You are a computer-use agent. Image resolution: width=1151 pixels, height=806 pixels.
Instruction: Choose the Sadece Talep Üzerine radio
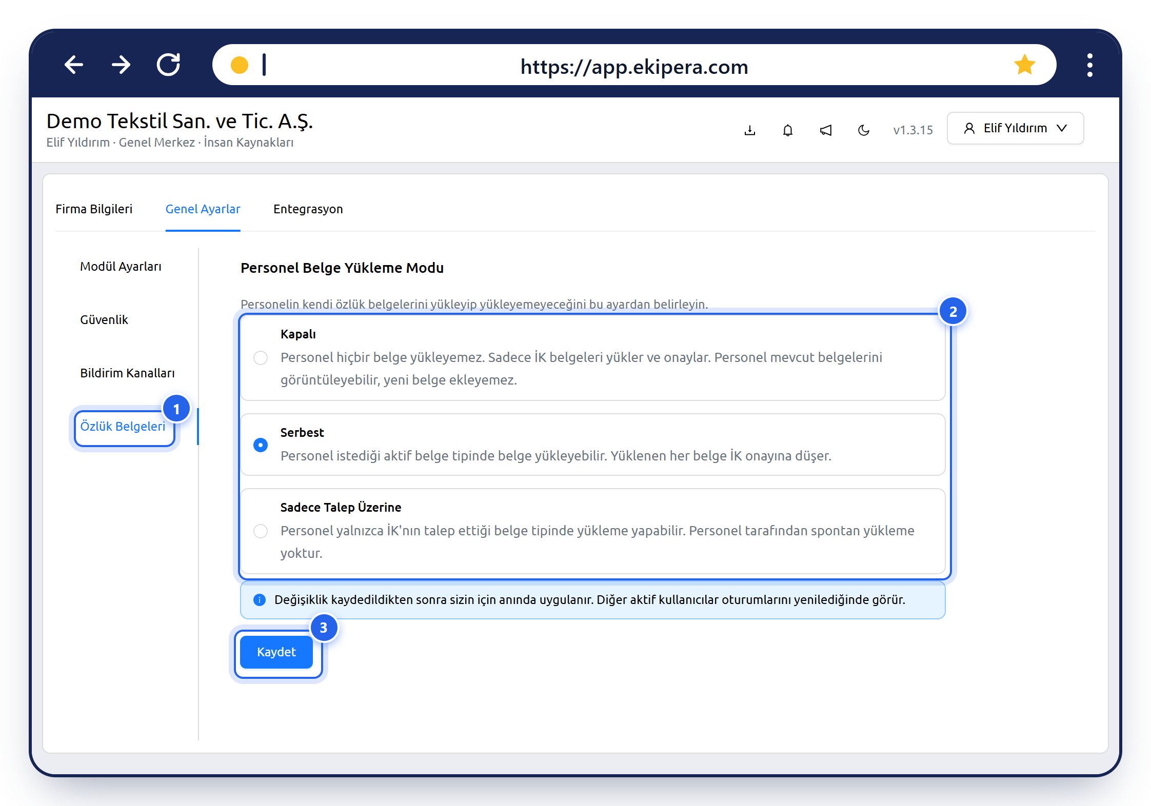point(261,531)
